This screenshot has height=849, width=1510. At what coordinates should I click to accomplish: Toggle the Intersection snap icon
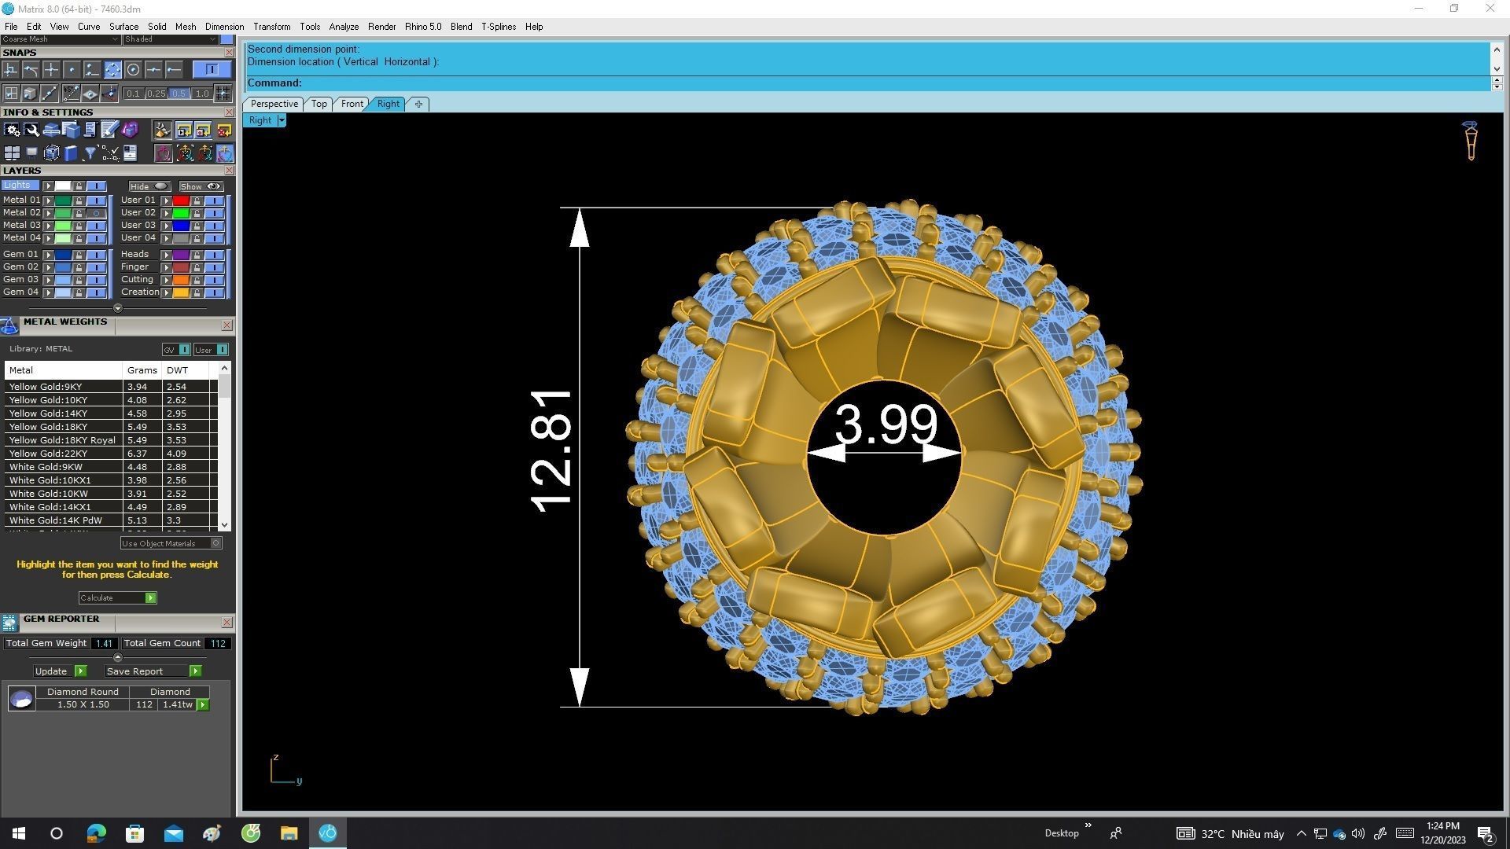pos(51,69)
